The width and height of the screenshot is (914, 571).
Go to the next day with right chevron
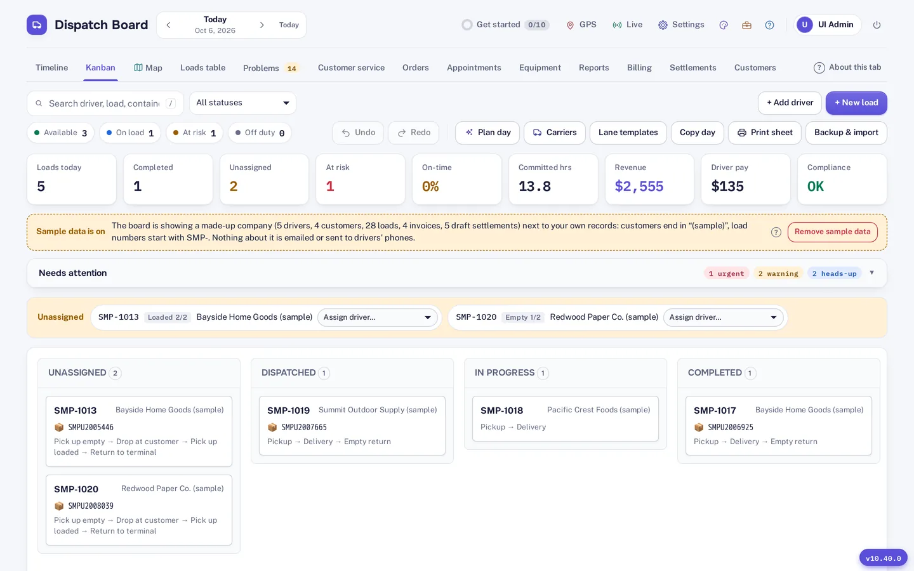point(262,25)
